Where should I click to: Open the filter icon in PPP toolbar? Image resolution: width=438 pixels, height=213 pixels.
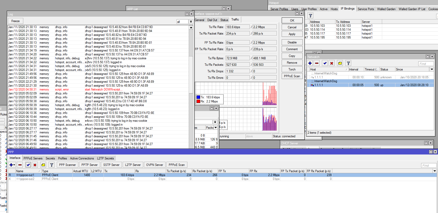(52, 165)
